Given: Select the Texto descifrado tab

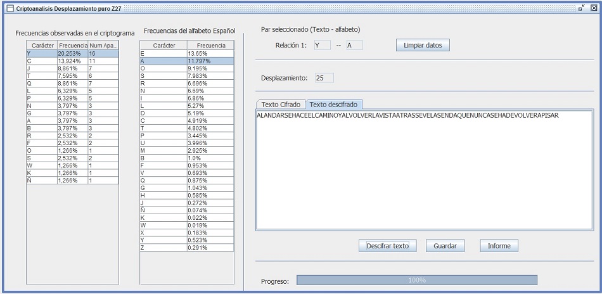Looking at the screenshot, I should click(333, 105).
